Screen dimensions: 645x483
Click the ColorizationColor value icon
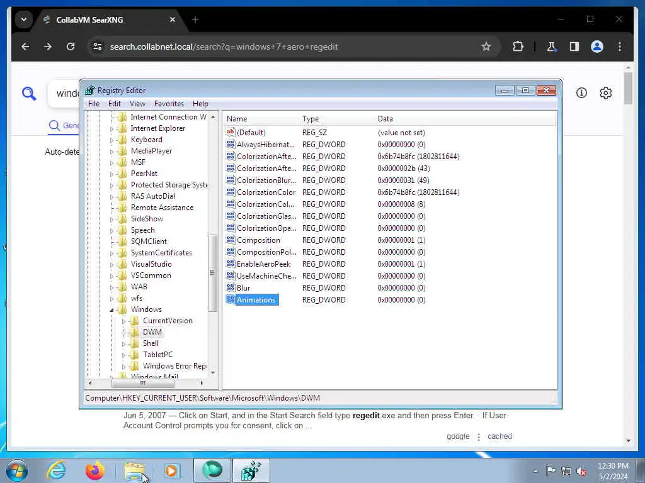click(231, 192)
